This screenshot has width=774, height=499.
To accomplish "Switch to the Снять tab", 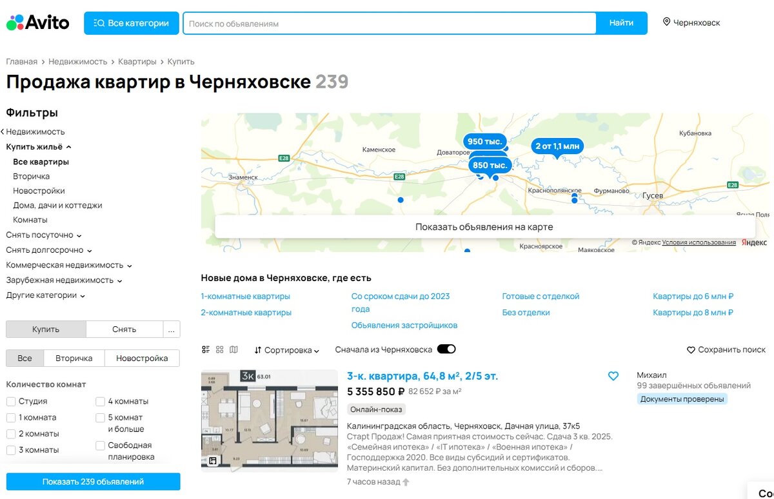I will click(125, 329).
